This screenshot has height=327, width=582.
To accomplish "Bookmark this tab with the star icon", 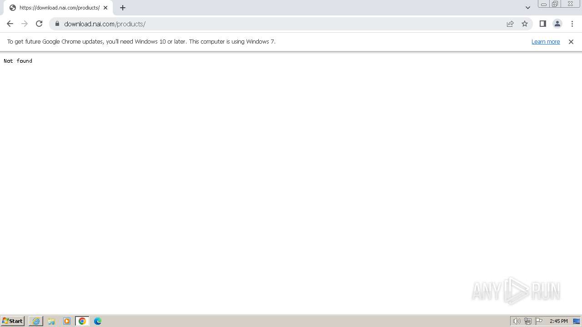I will tap(525, 24).
